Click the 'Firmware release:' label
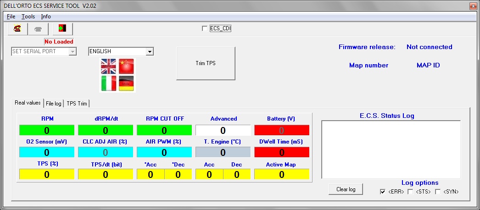The image size is (480, 210). 367,47
